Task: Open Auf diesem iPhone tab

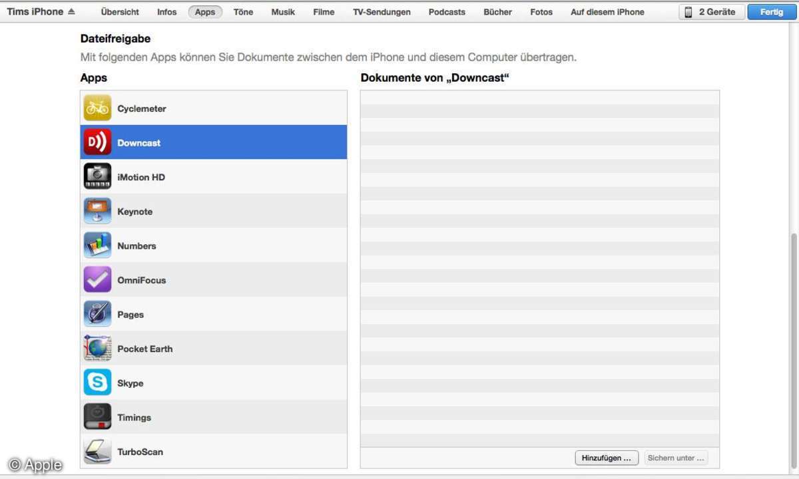Action: click(x=607, y=12)
